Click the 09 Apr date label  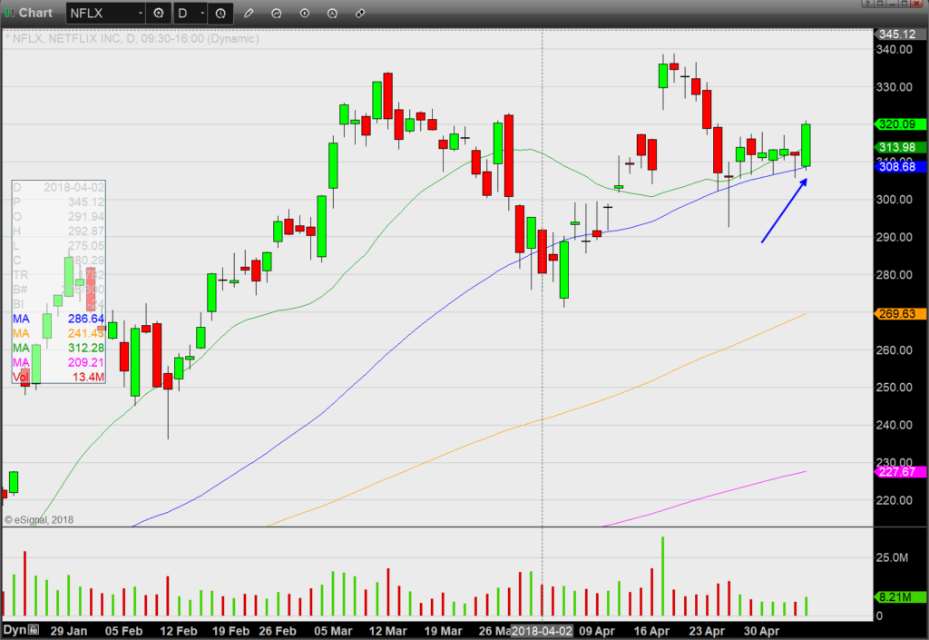pos(597,631)
